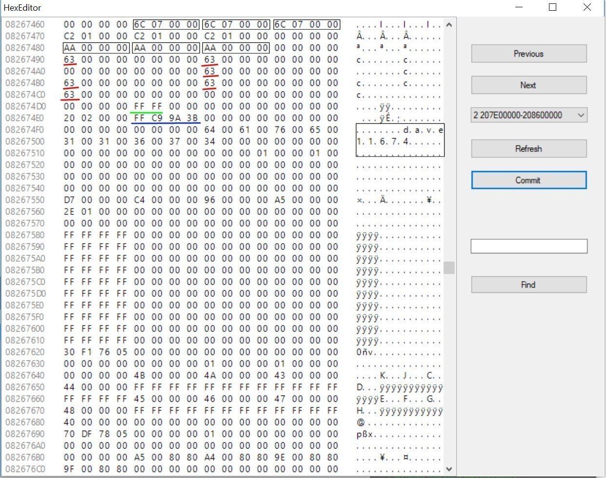
Task: Click the Previous button
Action: click(528, 54)
